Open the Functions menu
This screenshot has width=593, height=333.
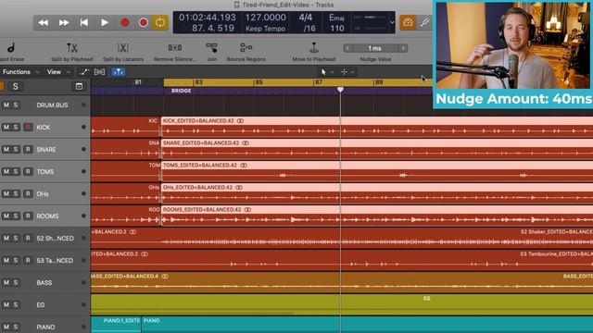20,72
